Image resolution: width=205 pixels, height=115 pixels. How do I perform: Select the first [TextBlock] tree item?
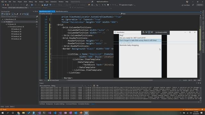(16, 29)
